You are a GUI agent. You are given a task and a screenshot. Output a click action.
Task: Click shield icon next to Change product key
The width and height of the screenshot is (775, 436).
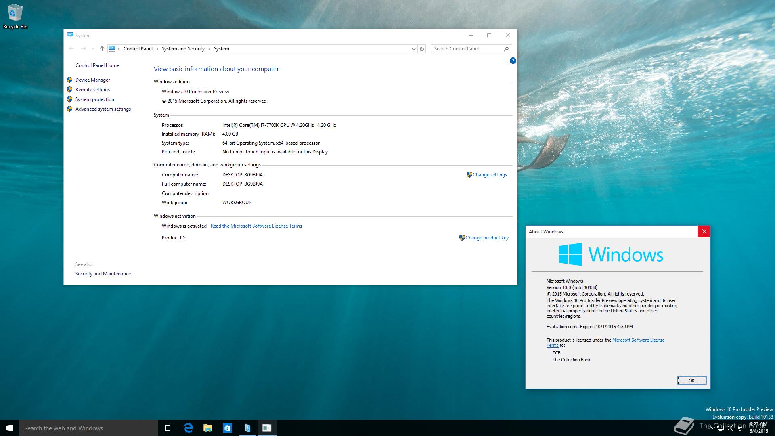tap(462, 238)
